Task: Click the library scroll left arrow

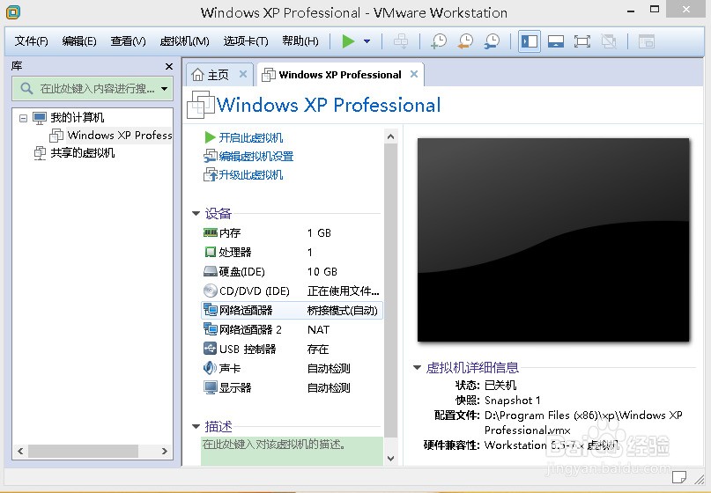Action: (20, 451)
